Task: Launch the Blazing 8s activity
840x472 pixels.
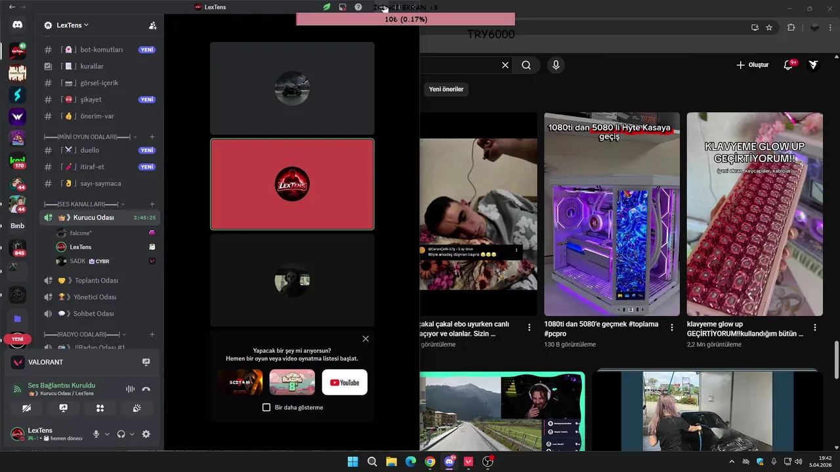Action: (x=292, y=382)
